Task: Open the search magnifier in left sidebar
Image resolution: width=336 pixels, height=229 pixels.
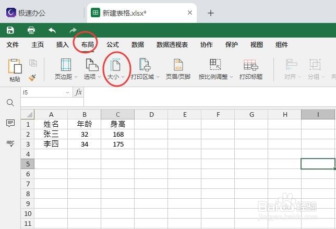Action: 10,103
